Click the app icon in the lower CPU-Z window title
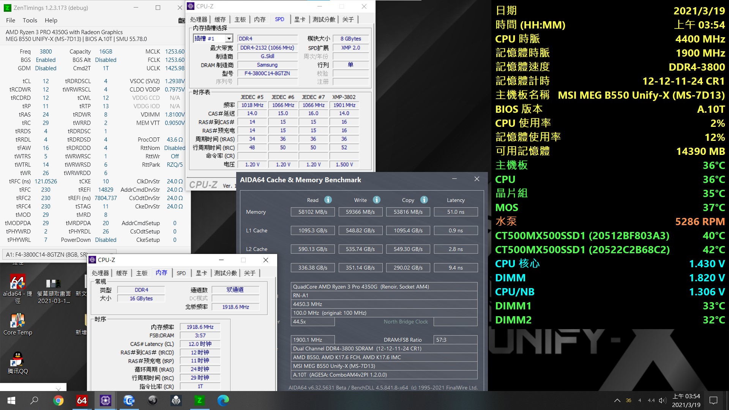Screen dimensions: 729x410 [x=92, y=260]
